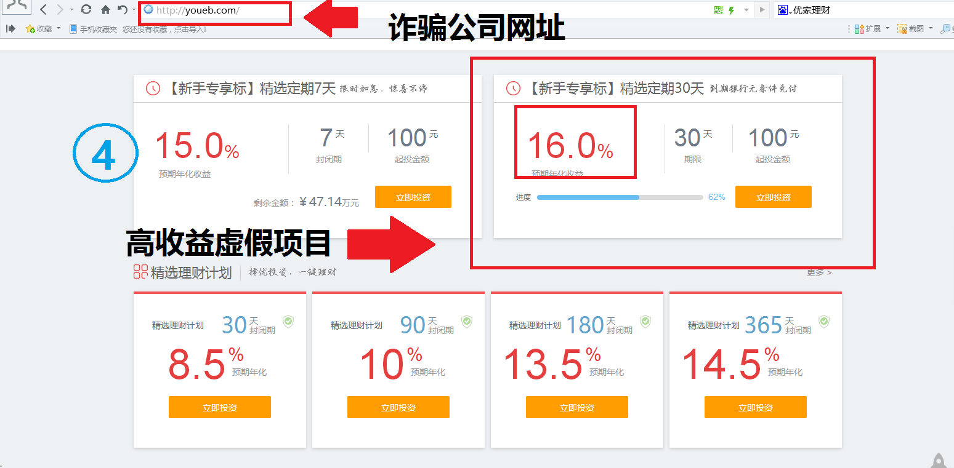Viewport: 954px width, 468px height.
Task: Click the 90天 lock-up period label
Action: point(427,325)
